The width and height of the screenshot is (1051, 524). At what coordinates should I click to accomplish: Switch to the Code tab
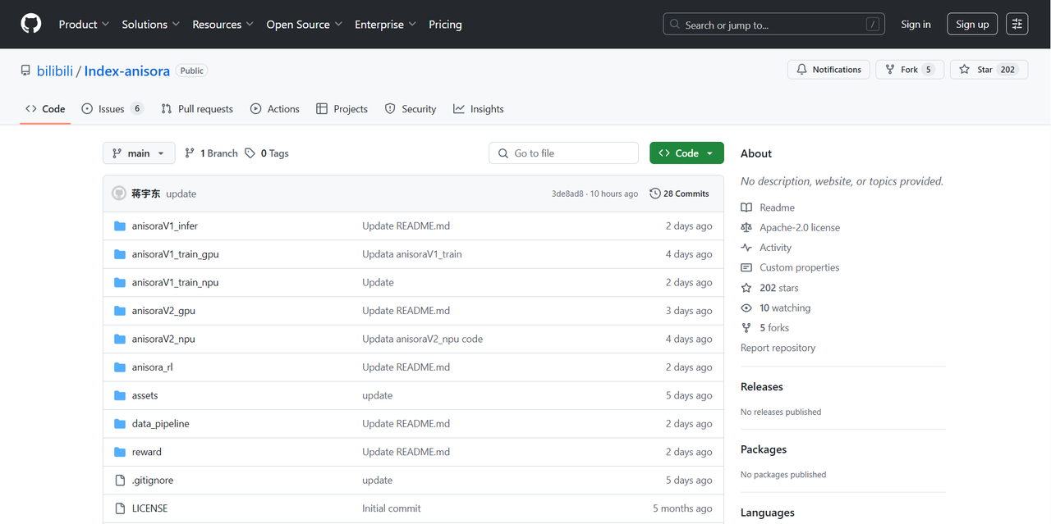tap(45, 109)
